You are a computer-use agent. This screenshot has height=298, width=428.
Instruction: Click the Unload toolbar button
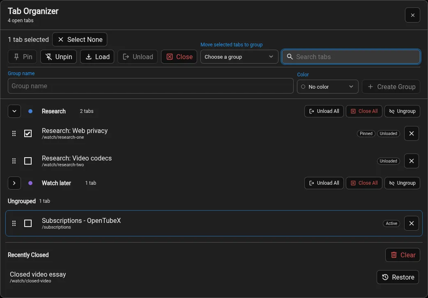tap(138, 57)
